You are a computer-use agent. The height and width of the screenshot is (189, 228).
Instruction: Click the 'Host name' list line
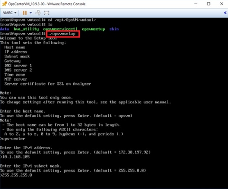[x=15, y=47]
